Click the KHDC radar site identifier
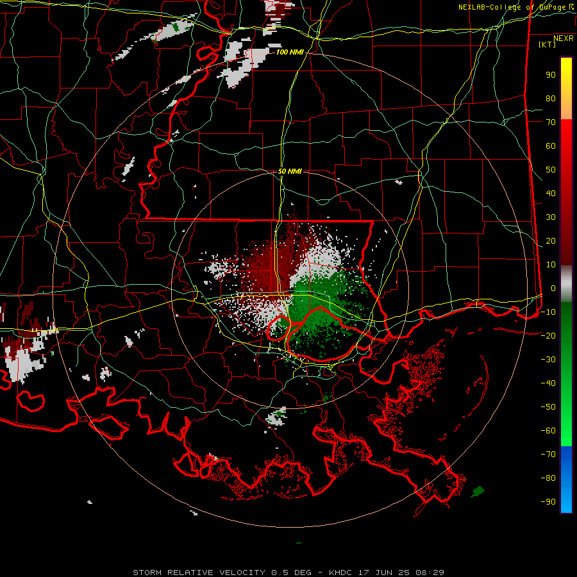 click(340, 573)
